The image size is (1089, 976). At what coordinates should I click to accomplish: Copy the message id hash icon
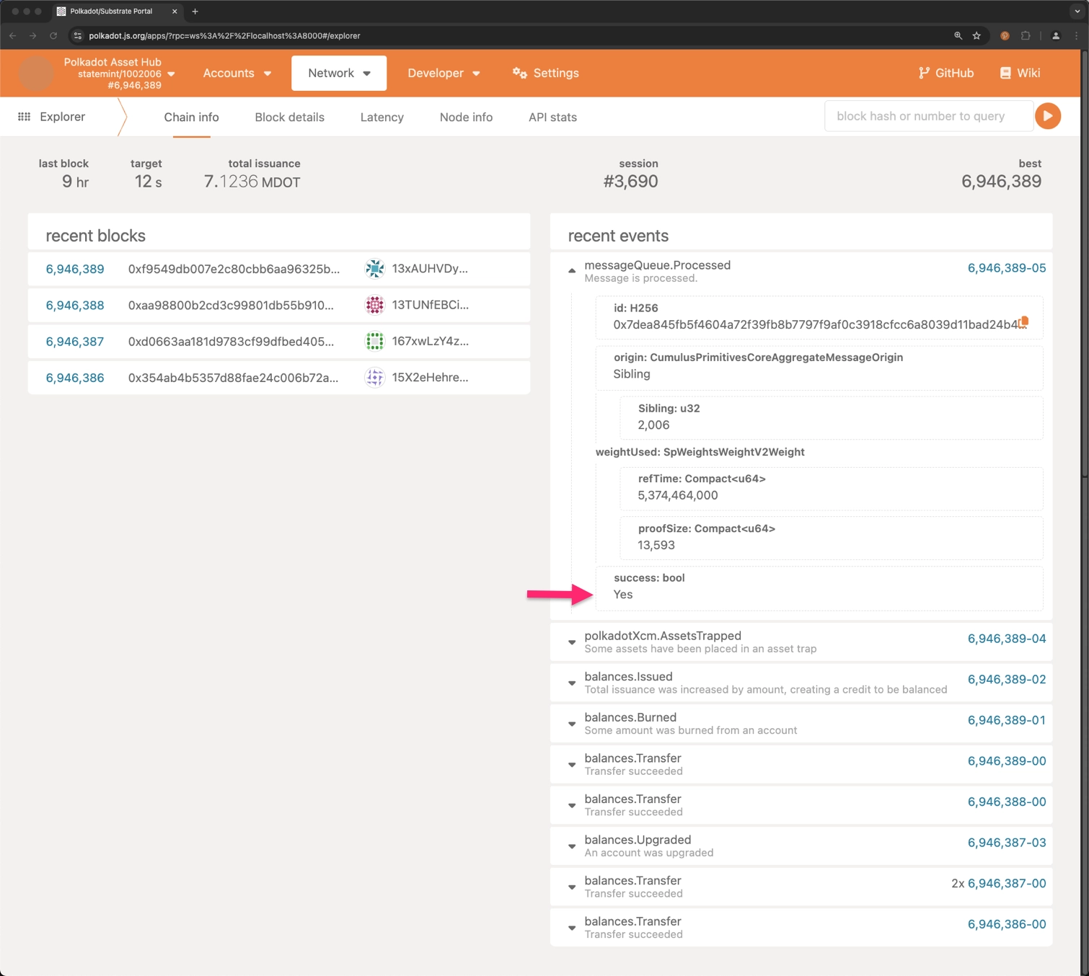click(1023, 322)
